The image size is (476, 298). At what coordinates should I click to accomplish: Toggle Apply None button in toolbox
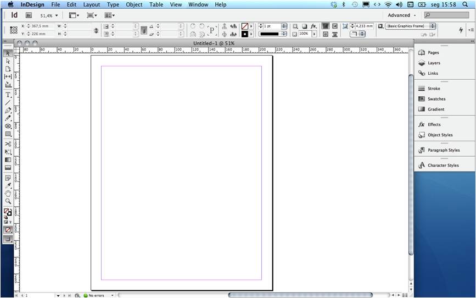tap(8, 230)
